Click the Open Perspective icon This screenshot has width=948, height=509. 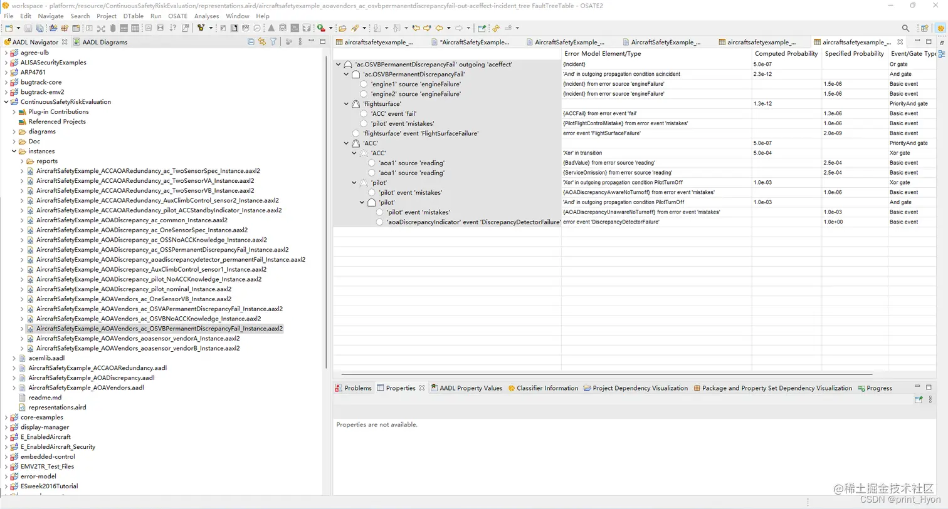pyautogui.click(x=924, y=28)
